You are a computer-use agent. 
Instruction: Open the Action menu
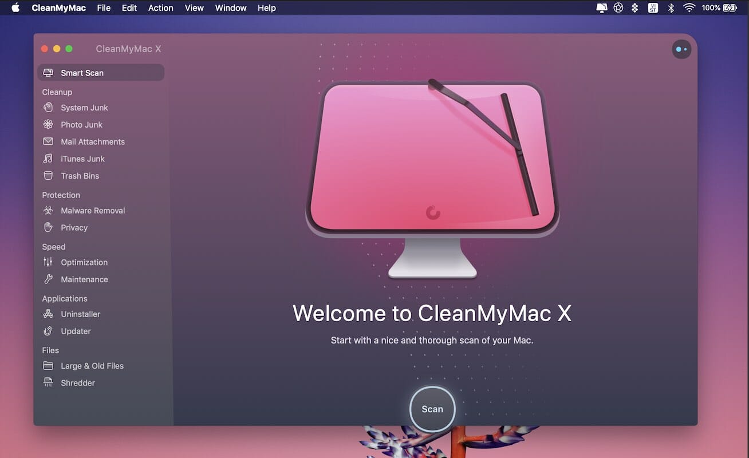[161, 8]
